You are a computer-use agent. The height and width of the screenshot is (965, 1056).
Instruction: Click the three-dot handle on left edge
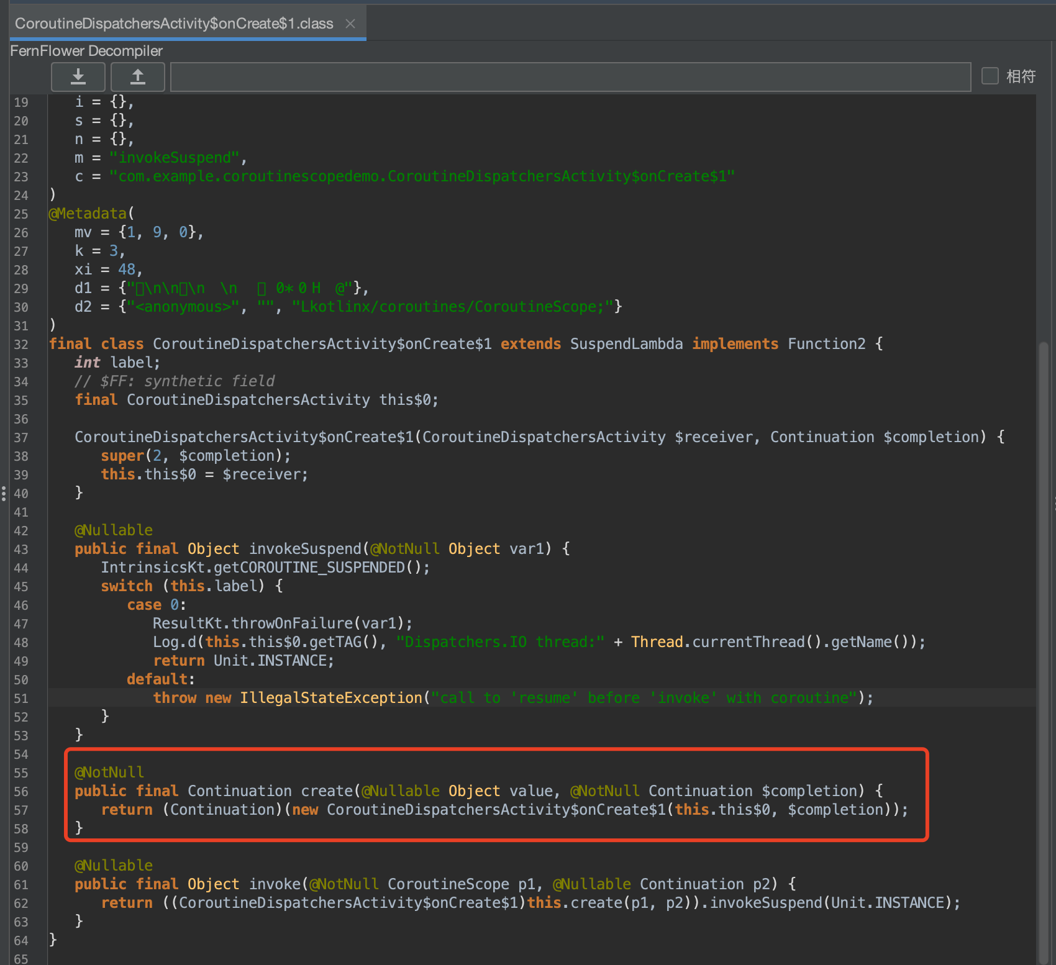point(4,494)
